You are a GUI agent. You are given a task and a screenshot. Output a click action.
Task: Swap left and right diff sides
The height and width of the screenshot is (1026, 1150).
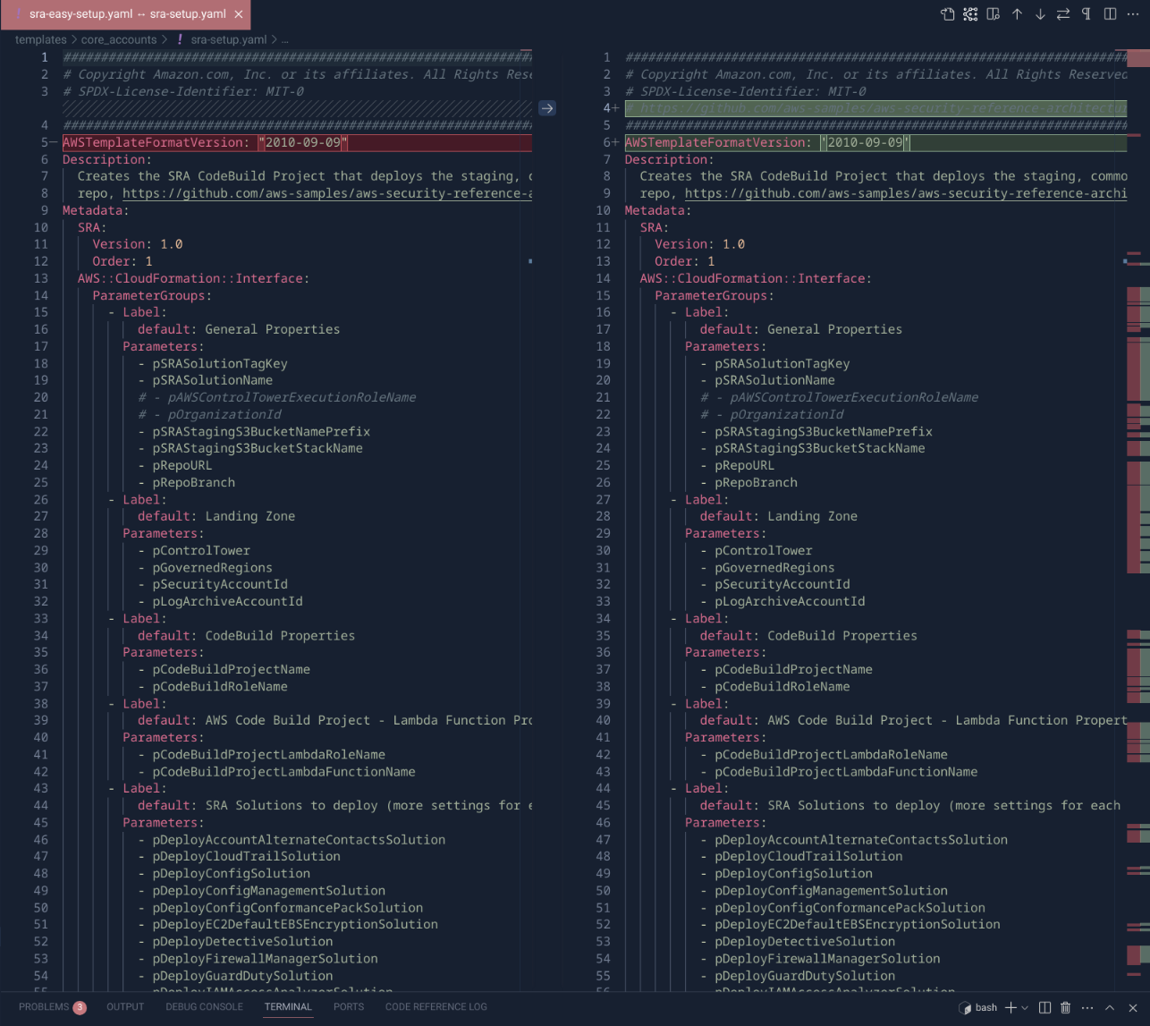click(x=1063, y=14)
